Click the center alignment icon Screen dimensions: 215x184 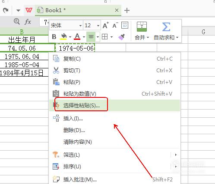coord(91,37)
